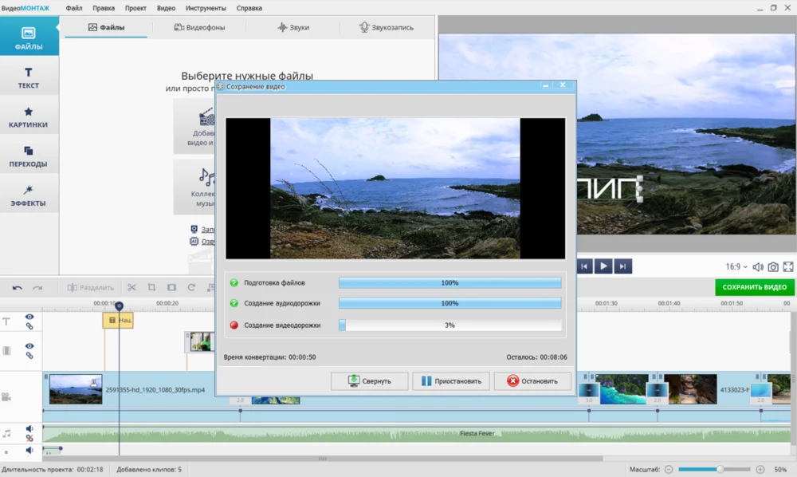
Task: Click the undo arrow in timeline toolbar
Action: [17, 287]
